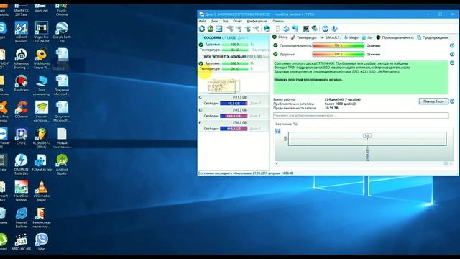This screenshot has height=259, width=460.
Task: Click the graph's right scroll arrow
Action: 451,163
